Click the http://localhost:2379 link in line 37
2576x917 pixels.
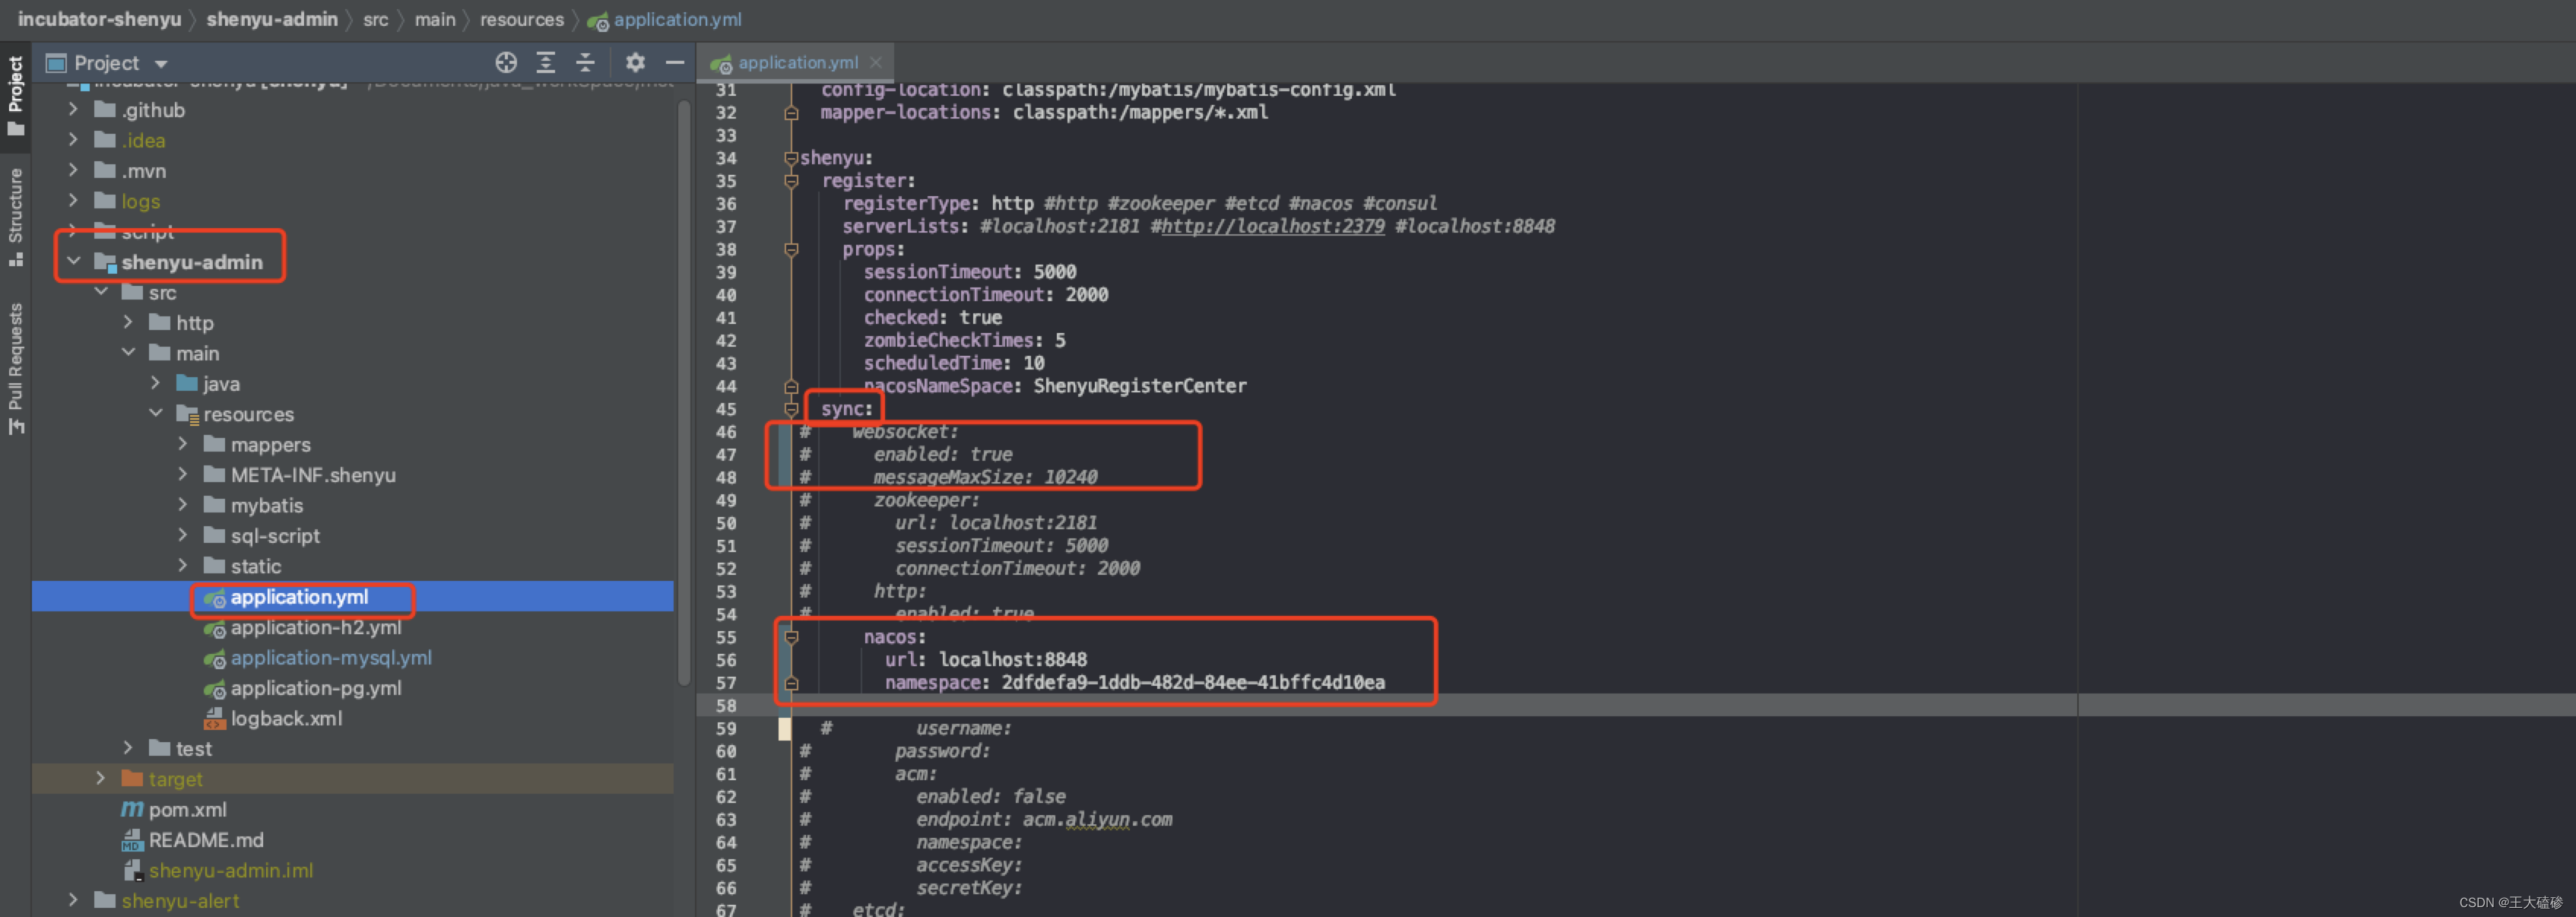pyautogui.click(x=1273, y=226)
